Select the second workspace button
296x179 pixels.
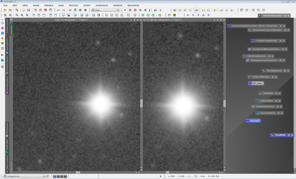pos(58,176)
